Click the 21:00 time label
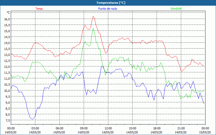 click(181, 129)
